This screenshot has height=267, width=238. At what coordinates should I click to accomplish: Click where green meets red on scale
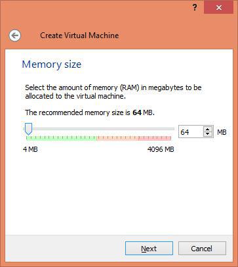tap(97, 138)
